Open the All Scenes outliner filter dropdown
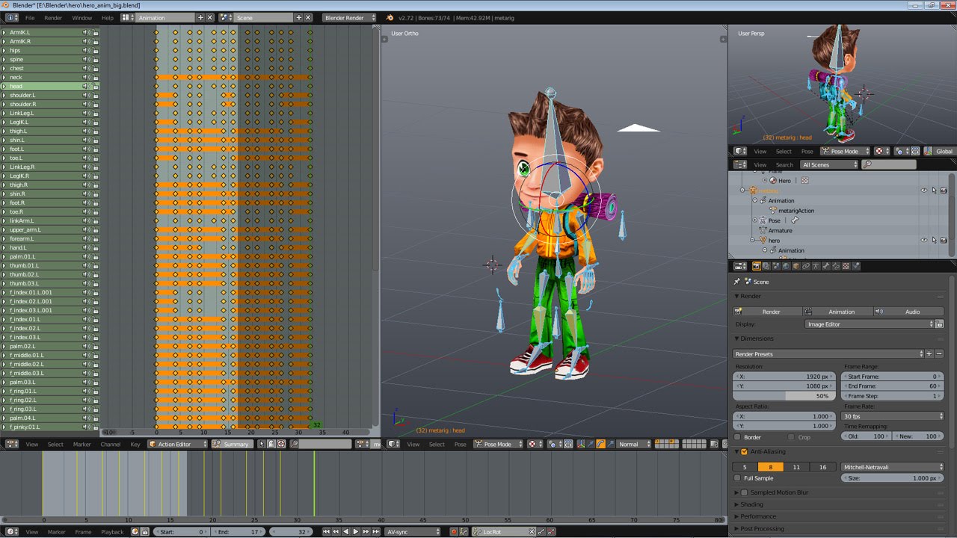 coord(830,164)
